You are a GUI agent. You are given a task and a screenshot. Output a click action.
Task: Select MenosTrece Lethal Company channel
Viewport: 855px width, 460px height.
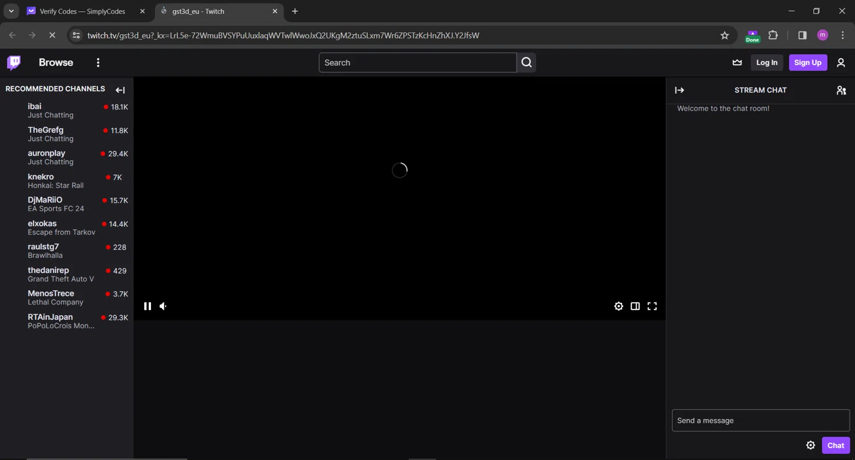pos(67,298)
